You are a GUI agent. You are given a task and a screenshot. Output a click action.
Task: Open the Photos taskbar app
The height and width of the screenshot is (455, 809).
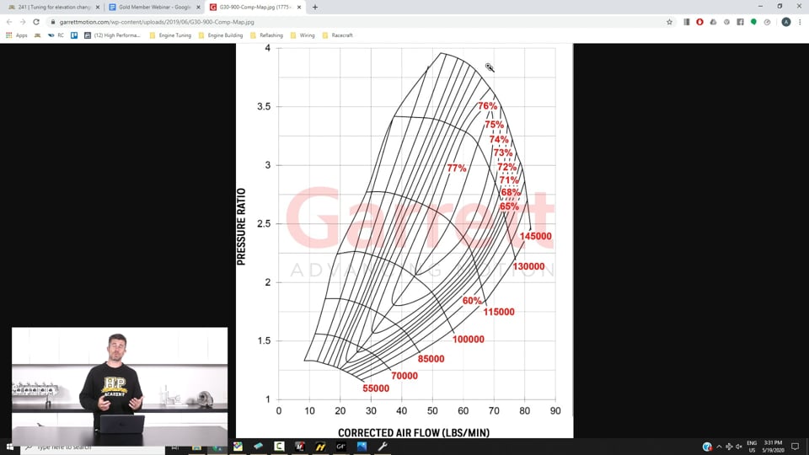(x=362, y=447)
